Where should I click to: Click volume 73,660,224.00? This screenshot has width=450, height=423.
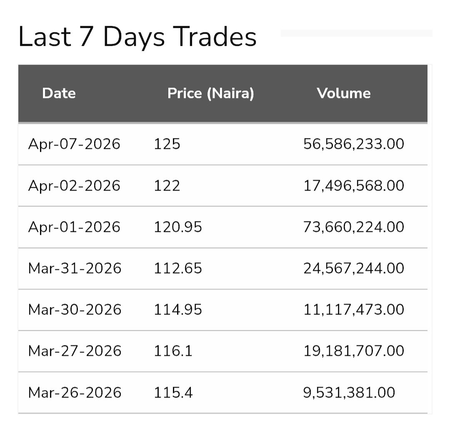tap(354, 227)
